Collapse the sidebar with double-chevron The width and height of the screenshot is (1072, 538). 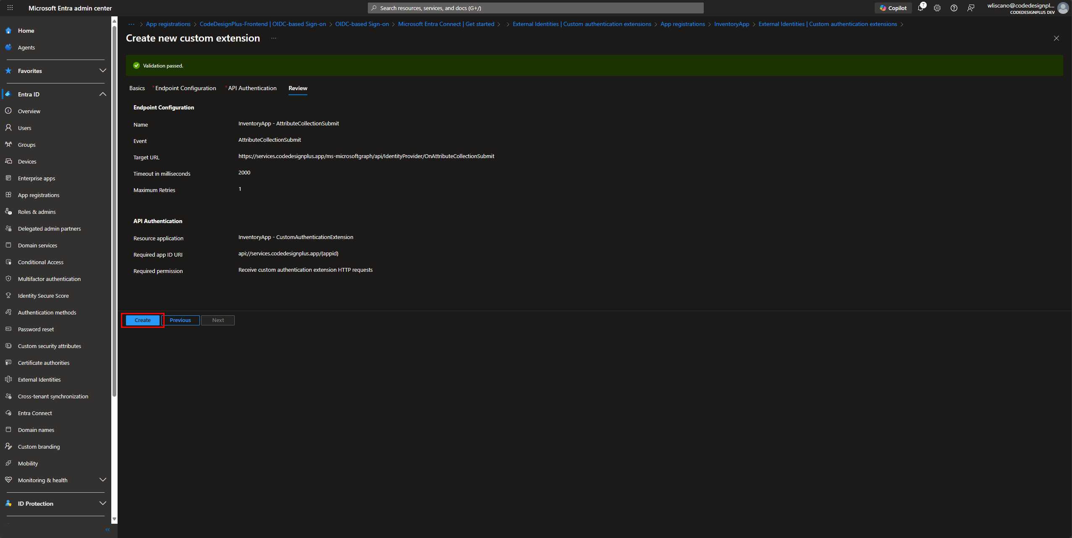(x=107, y=530)
